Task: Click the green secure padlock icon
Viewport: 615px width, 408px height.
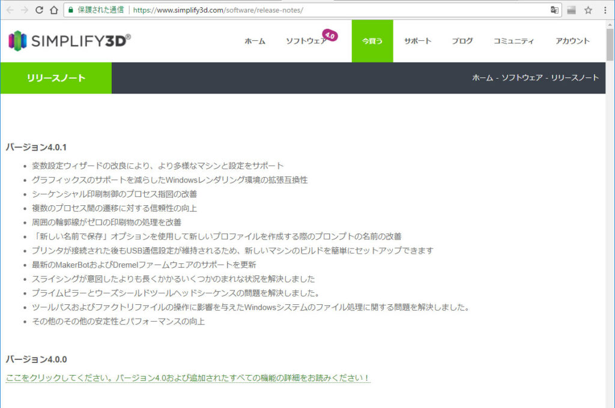Action: pyautogui.click(x=71, y=10)
